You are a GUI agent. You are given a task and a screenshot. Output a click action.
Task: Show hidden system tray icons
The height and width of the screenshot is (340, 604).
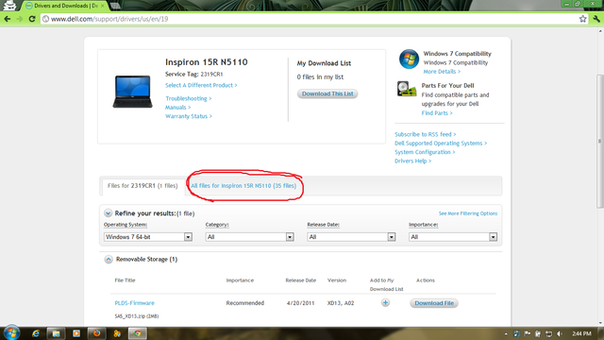coord(506,333)
